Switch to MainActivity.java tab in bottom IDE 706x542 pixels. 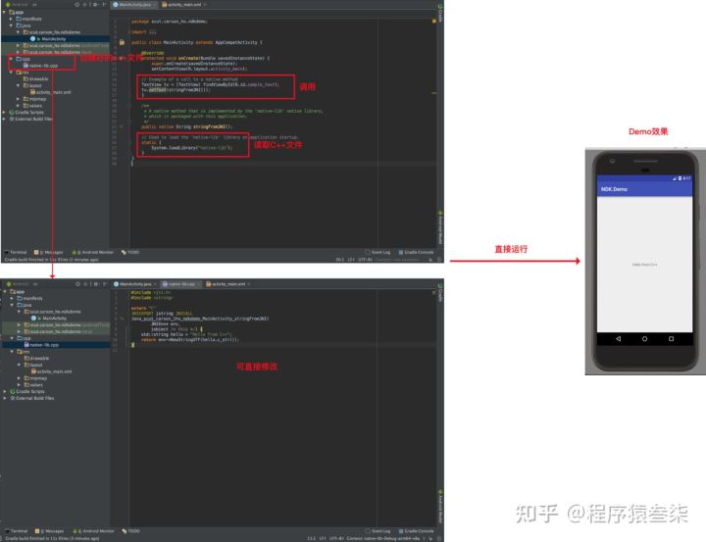click(x=134, y=284)
